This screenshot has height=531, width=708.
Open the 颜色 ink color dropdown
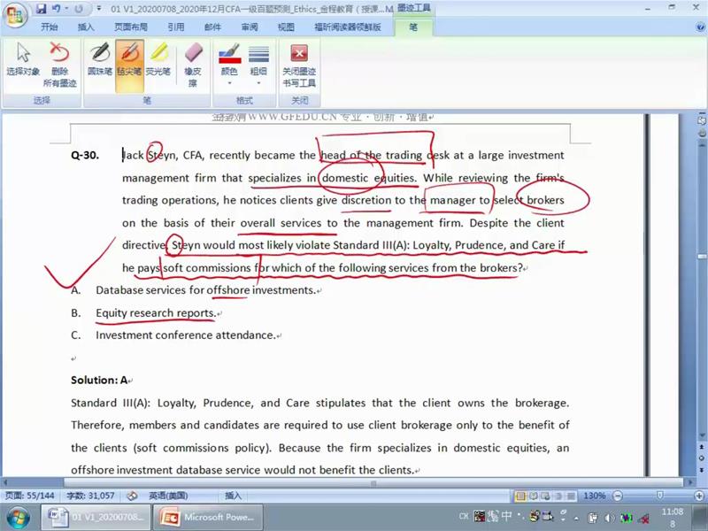click(x=229, y=64)
